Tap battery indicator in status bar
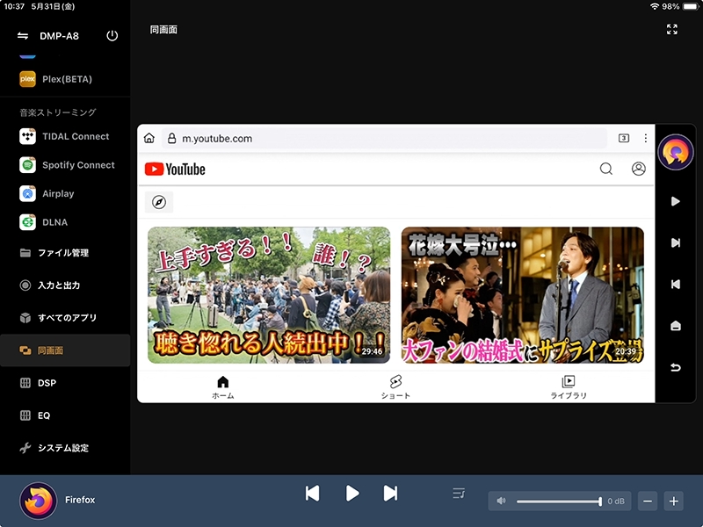 tap(691, 6)
